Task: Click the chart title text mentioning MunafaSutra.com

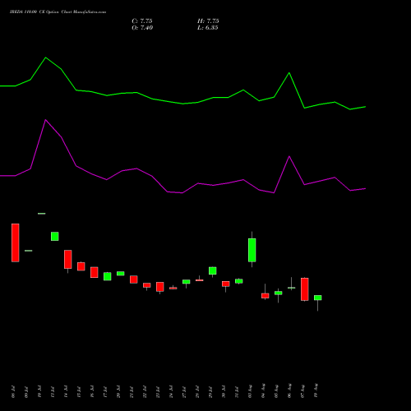Action: click(x=58, y=12)
